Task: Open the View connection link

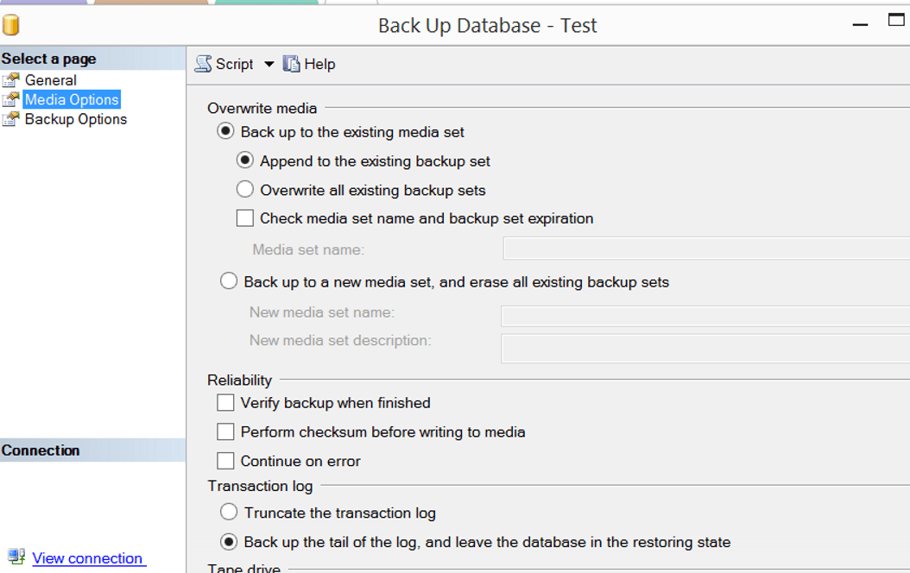Action: (x=87, y=558)
